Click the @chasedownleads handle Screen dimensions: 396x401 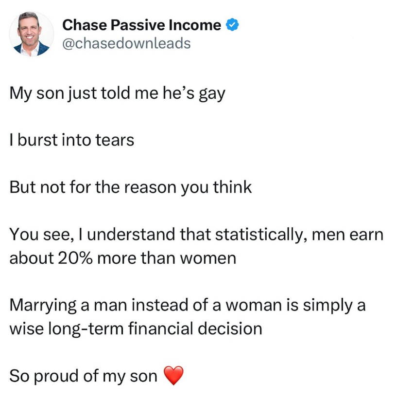[126, 44]
